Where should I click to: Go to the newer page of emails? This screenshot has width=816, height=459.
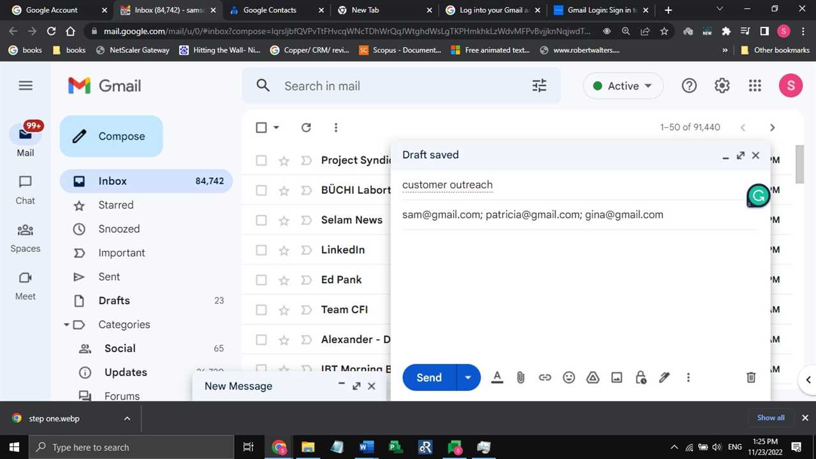(743, 127)
